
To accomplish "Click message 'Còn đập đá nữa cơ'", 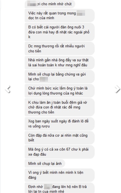I will (59, 138).
